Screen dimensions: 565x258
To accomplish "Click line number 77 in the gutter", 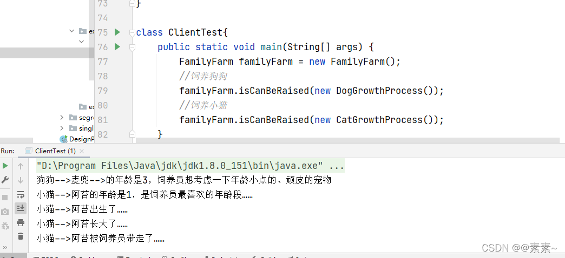I will click(x=103, y=62).
